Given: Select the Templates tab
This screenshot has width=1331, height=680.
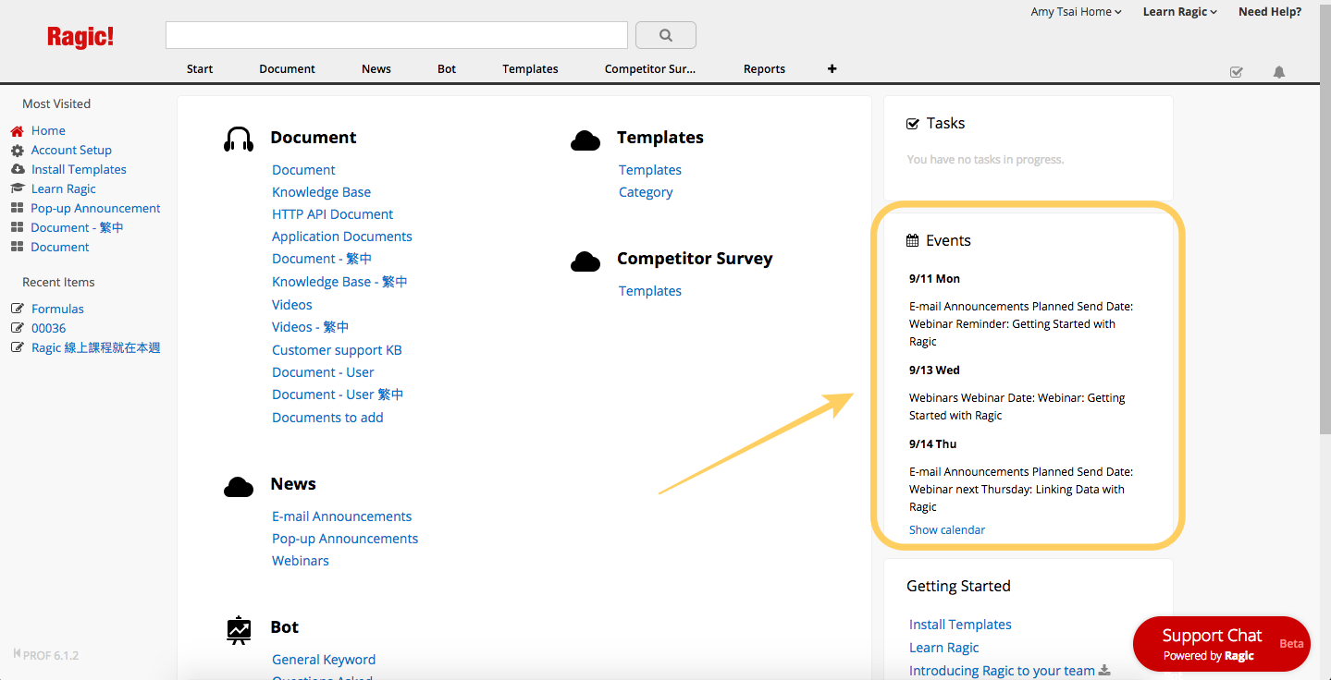Looking at the screenshot, I should point(530,68).
